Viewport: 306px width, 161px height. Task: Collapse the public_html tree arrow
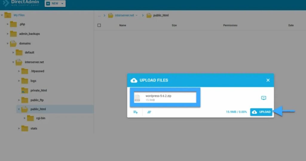pyautogui.click(x=19, y=109)
